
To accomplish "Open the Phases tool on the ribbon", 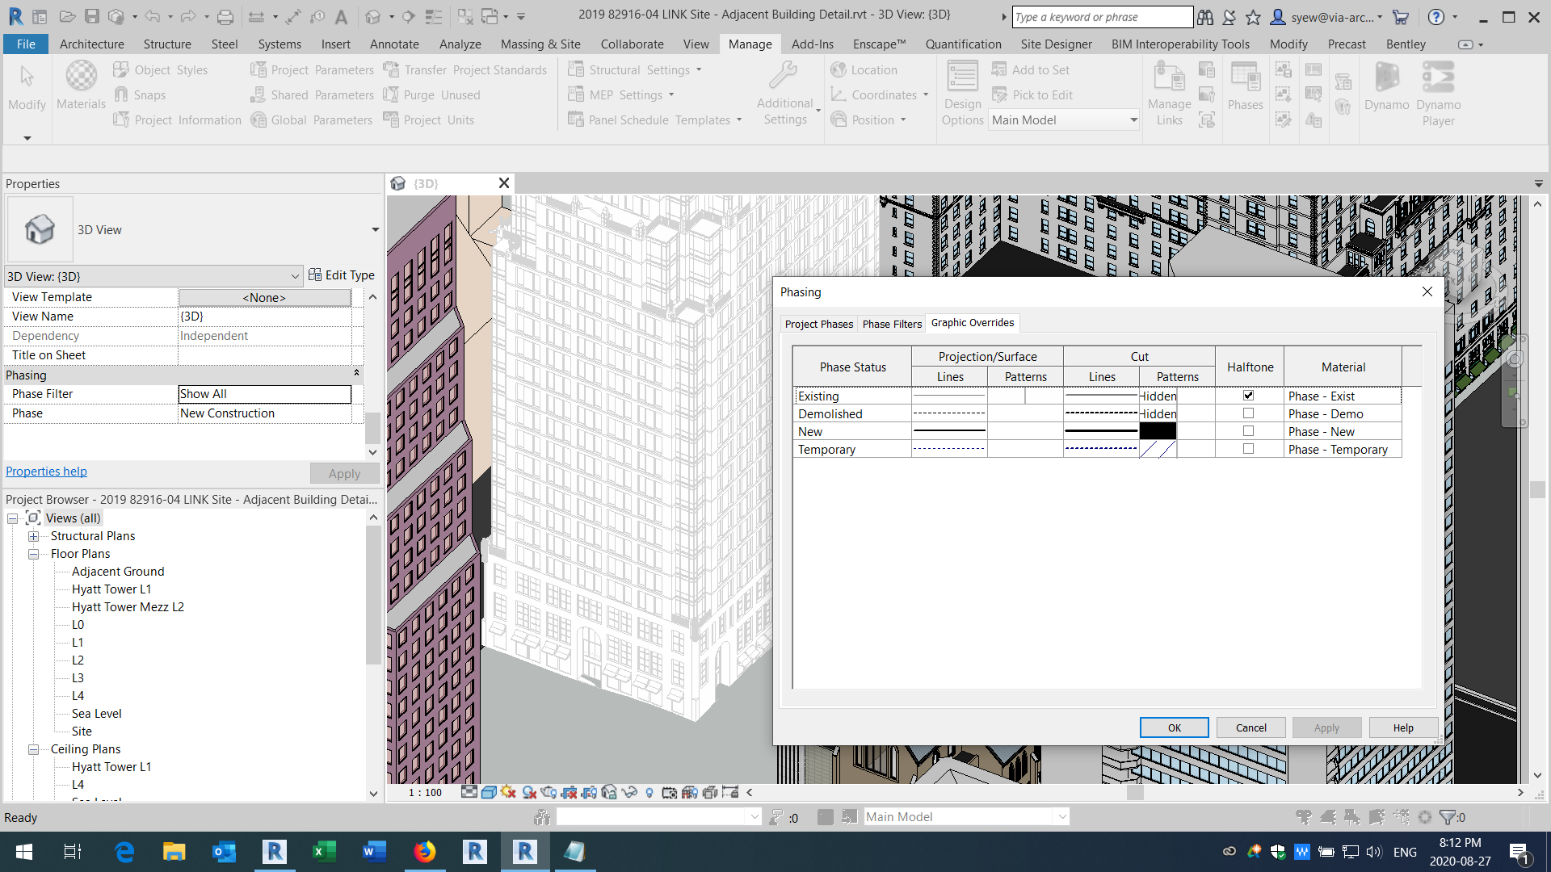I will (1244, 89).
